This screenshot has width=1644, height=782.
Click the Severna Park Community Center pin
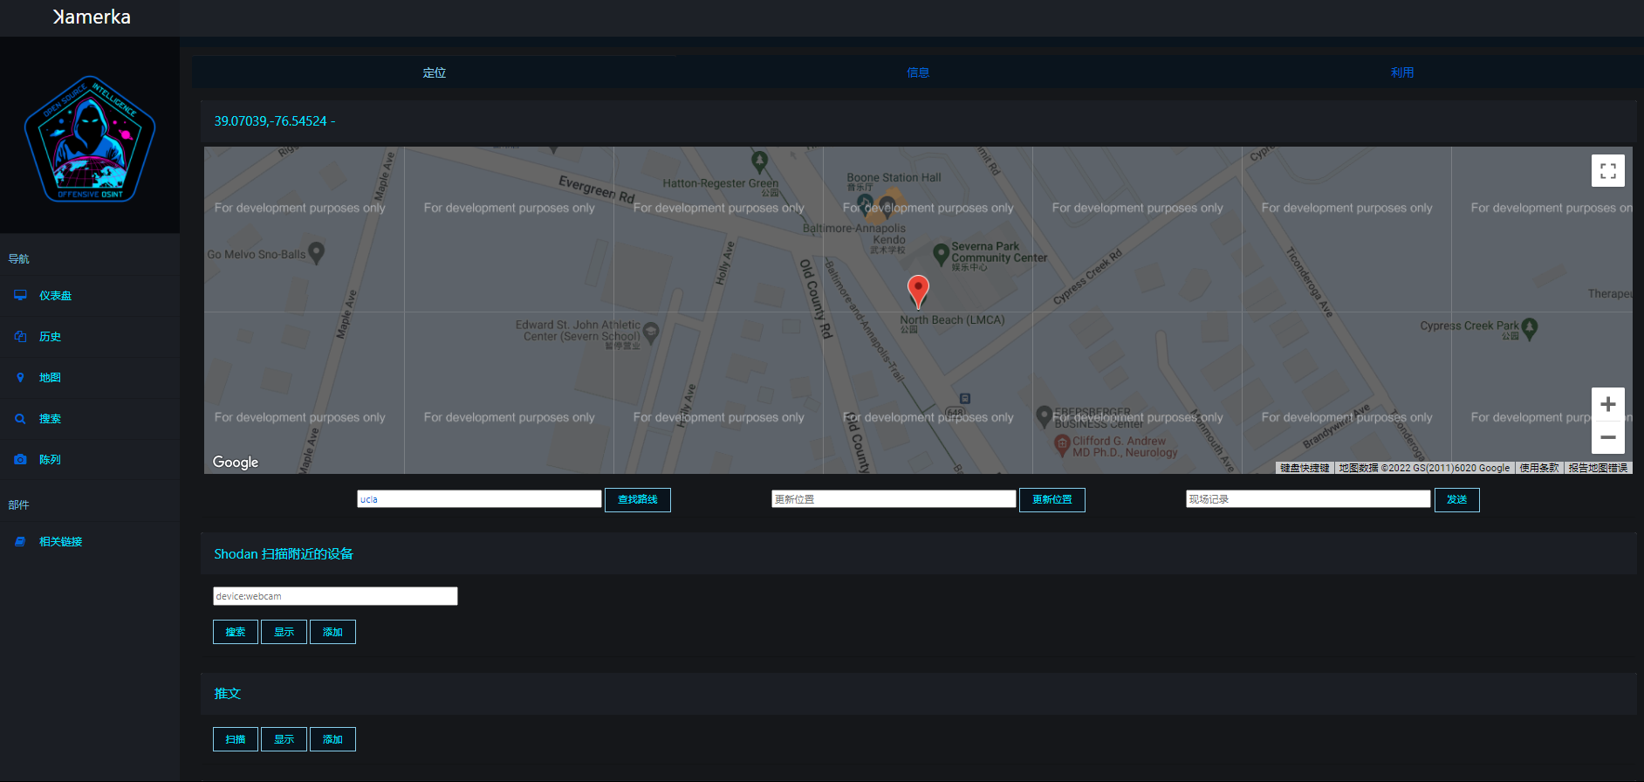(941, 254)
